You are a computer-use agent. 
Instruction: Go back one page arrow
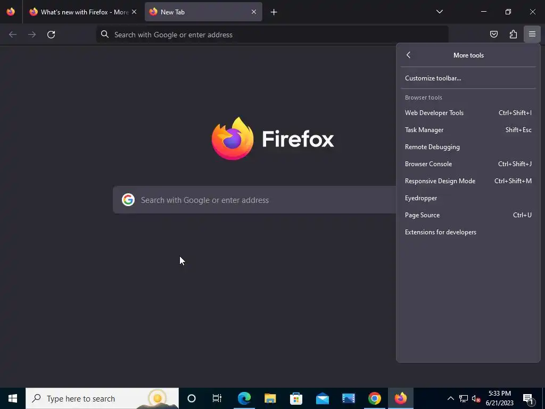click(x=13, y=35)
